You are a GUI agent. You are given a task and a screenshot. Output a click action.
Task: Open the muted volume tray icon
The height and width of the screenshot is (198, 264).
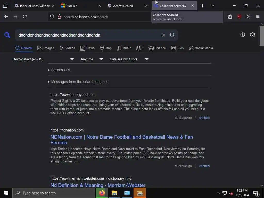230,193
